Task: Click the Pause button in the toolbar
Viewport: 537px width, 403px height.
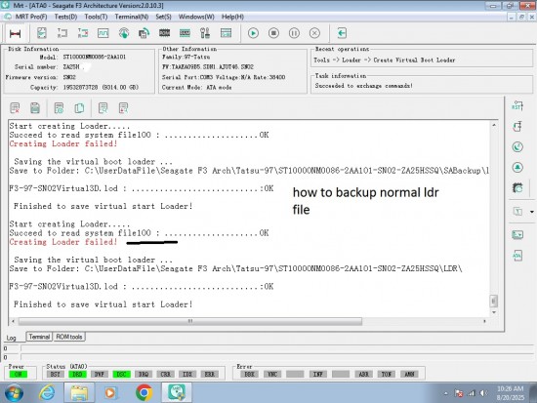Action: click(x=294, y=33)
